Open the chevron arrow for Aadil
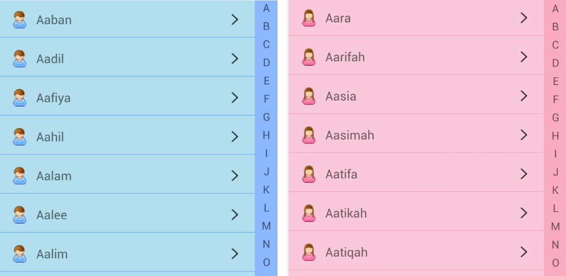 234,59
